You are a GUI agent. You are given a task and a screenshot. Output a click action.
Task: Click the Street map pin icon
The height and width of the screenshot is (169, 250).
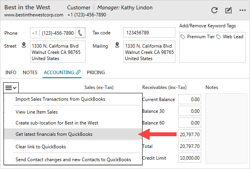point(24,46)
